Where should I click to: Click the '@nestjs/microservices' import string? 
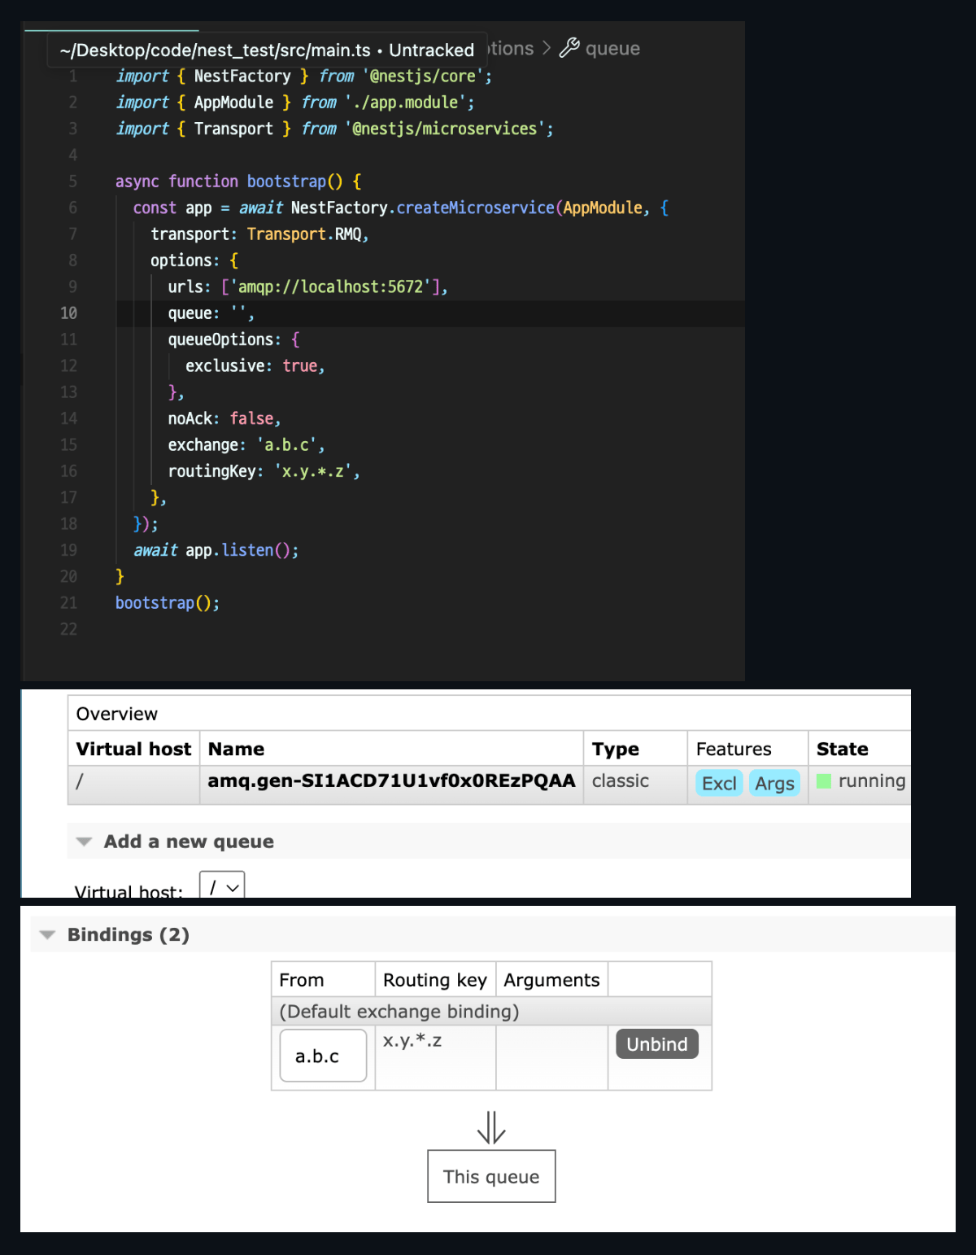(445, 129)
